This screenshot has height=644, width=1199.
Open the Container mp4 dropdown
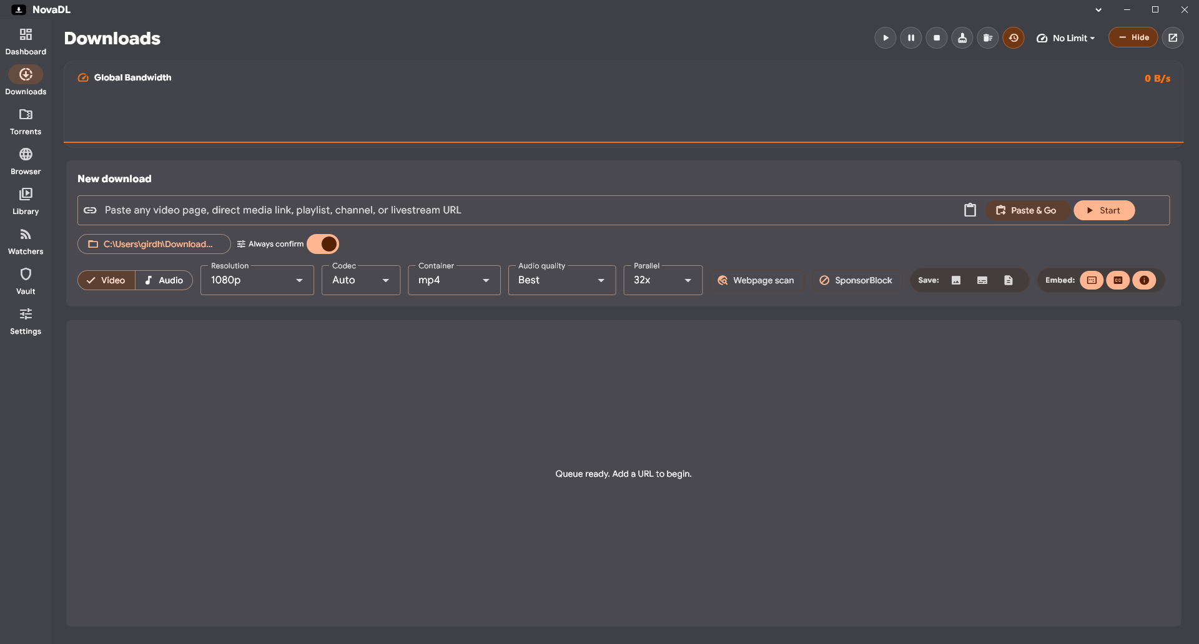click(454, 280)
